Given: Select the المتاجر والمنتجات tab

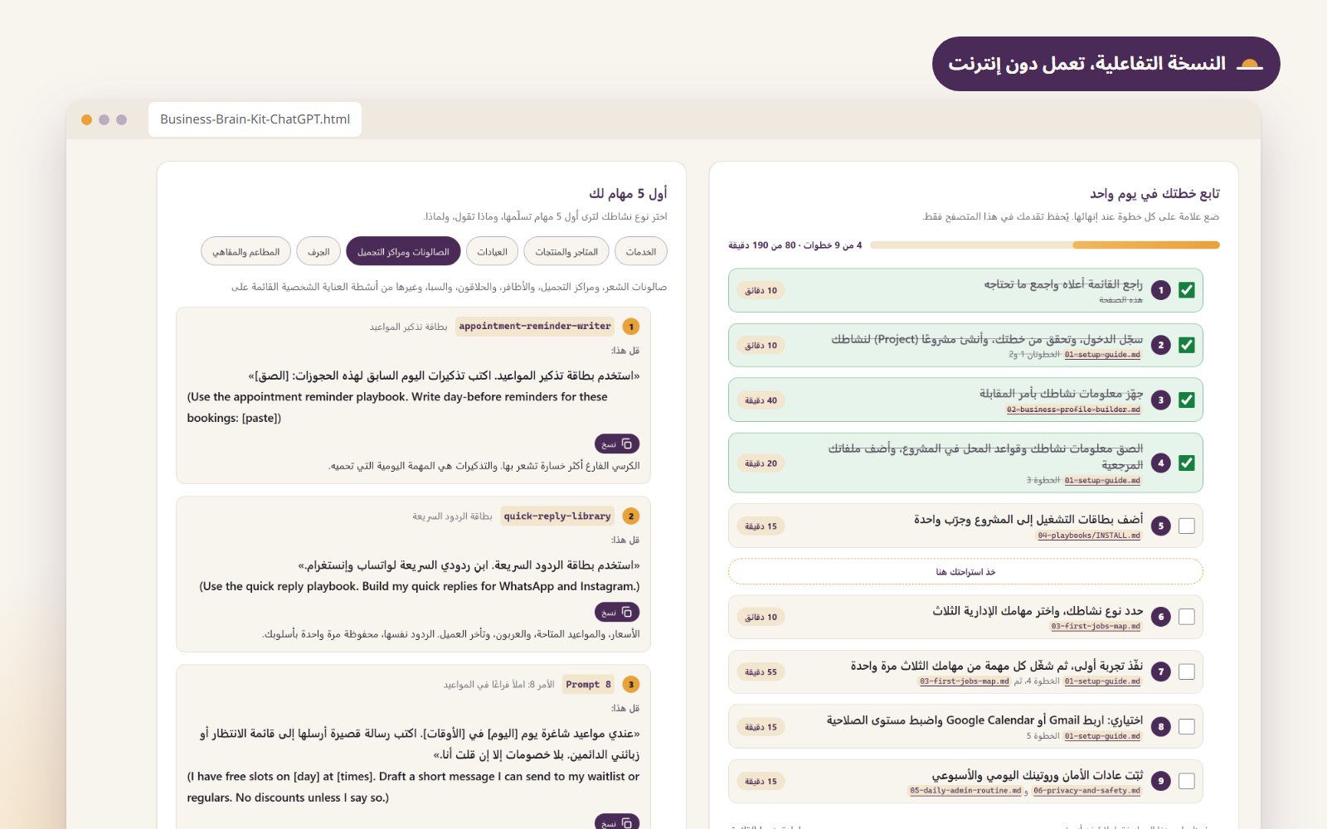Looking at the screenshot, I should (x=566, y=251).
